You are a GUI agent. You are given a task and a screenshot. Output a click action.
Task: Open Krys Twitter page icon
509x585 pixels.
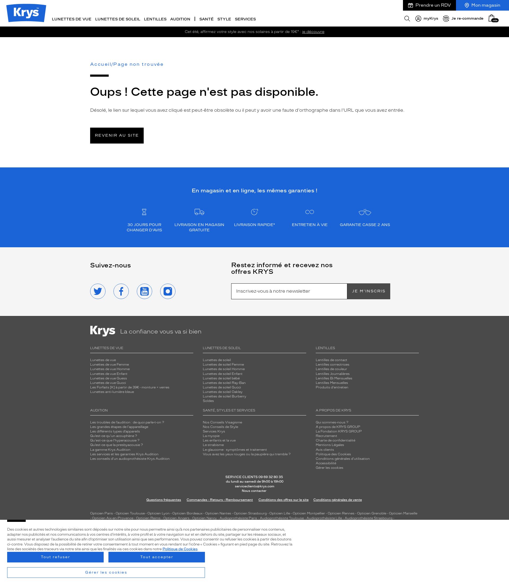pos(98,291)
